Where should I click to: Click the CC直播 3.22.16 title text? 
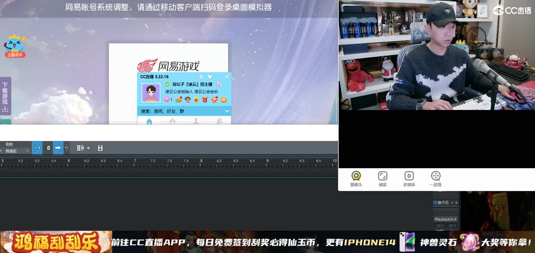click(x=154, y=77)
